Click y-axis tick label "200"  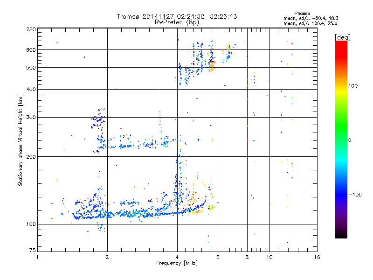click(31, 157)
